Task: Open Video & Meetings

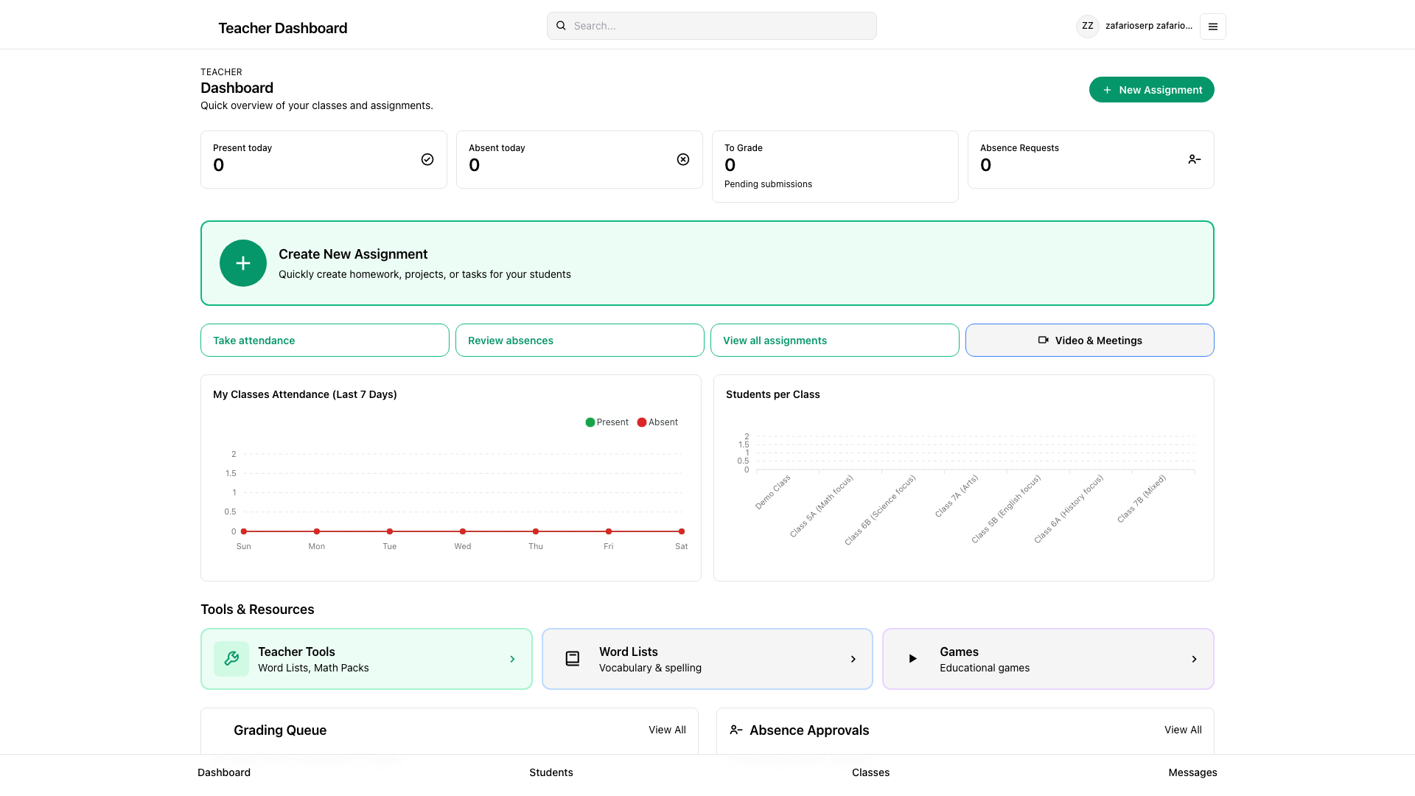Action: (x=1090, y=341)
